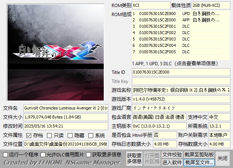Click the 文件校验 button
233x168 pixels.
point(172,154)
